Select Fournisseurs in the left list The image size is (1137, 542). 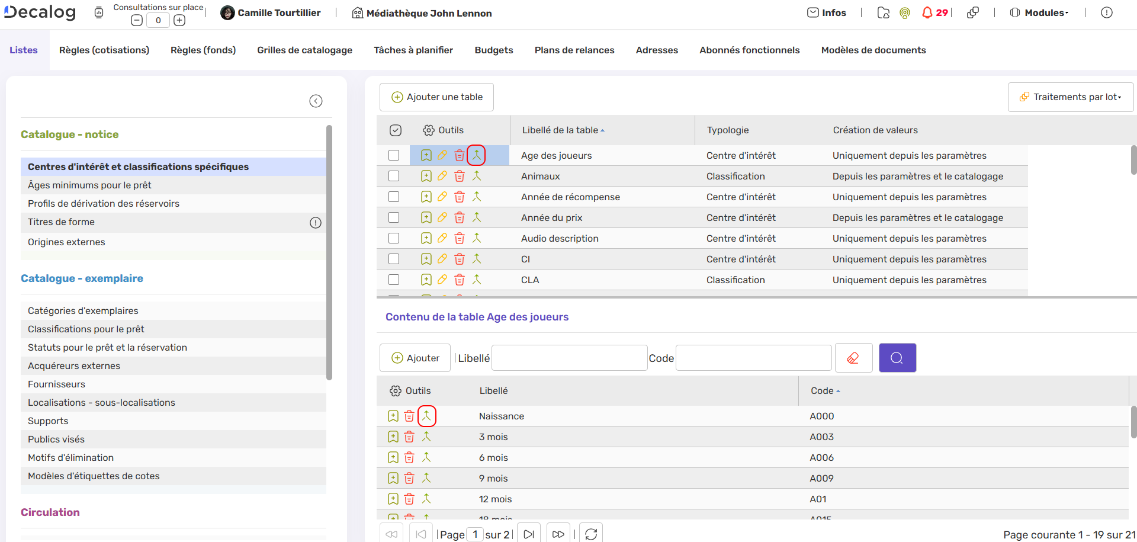click(x=56, y=384)
